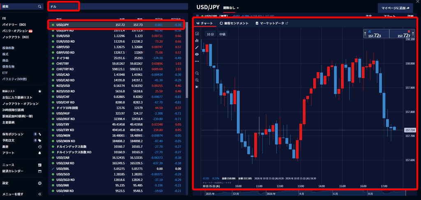Switch to the チャート tab
421x200 pixels.
pyautogui.click(x=205, y=23)
